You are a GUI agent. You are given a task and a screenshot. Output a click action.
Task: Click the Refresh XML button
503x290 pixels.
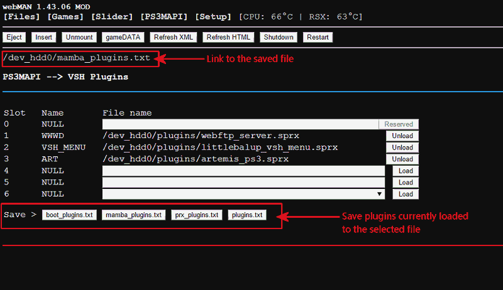click(x=174, y=37)
